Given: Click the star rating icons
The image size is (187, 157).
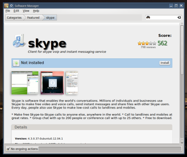Looking at the screenshot, I should pyautogui.click(x=147, y=43).
